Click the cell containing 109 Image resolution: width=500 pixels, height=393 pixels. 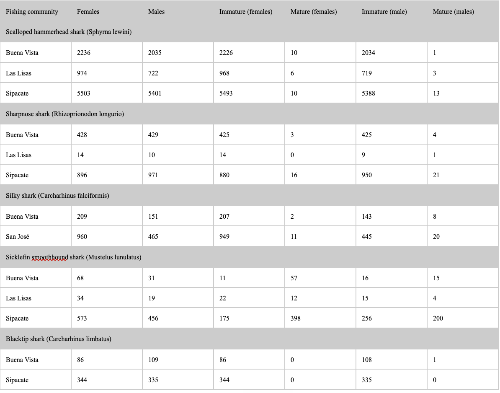coord(178,360)
